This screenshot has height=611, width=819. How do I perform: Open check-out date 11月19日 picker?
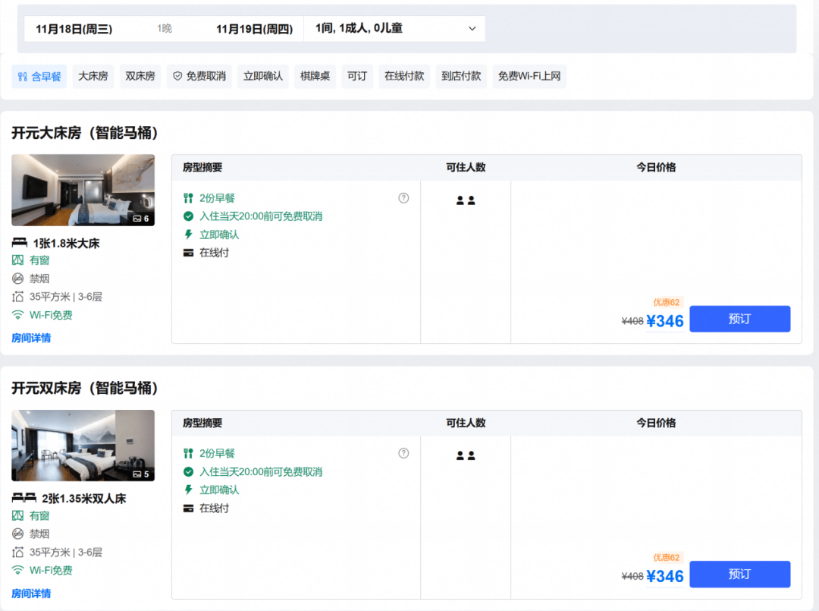click(x=254, y=30)
